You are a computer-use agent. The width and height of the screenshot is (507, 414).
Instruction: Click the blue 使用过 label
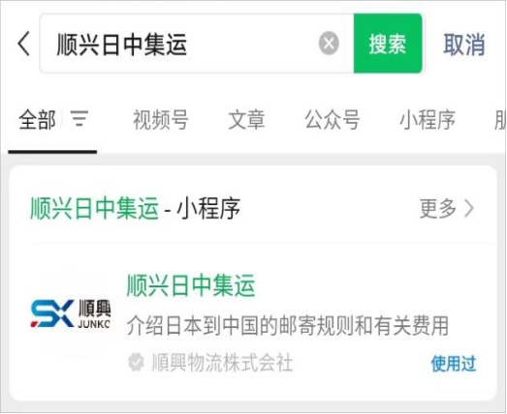point(454,364)
